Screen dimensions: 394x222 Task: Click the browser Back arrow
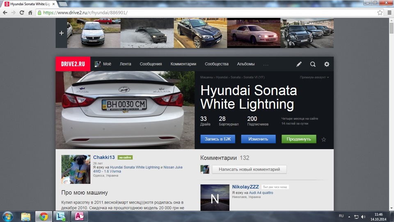click(x=5, y=13)
